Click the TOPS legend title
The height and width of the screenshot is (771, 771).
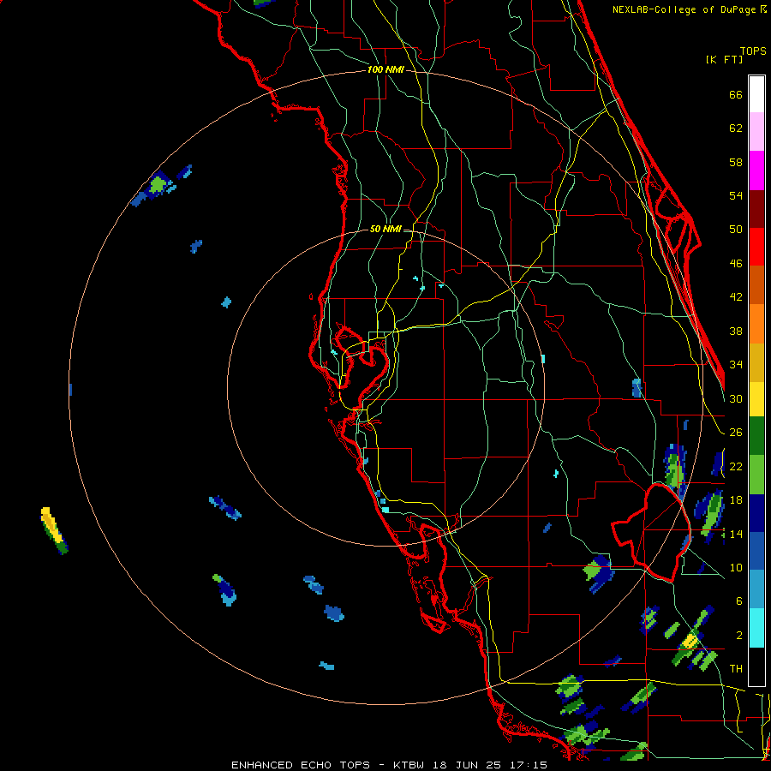[x=753, y=51]
